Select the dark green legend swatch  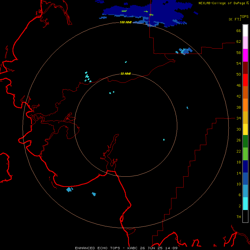coord(245,141)
